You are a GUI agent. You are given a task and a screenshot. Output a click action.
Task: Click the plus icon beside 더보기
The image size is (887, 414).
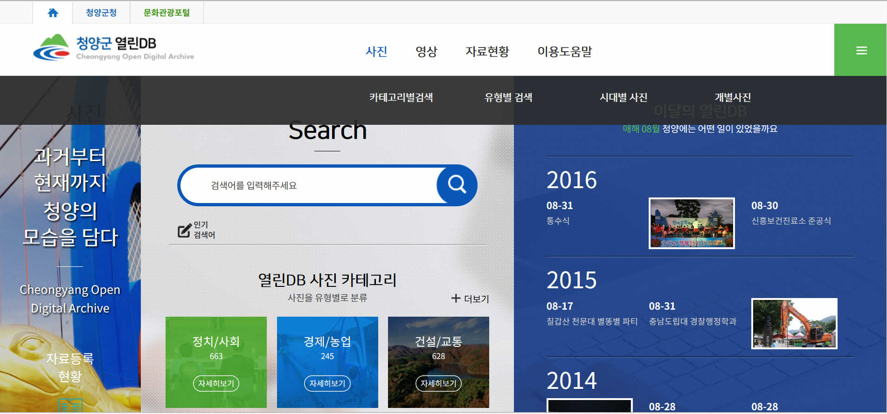[456, 298]
